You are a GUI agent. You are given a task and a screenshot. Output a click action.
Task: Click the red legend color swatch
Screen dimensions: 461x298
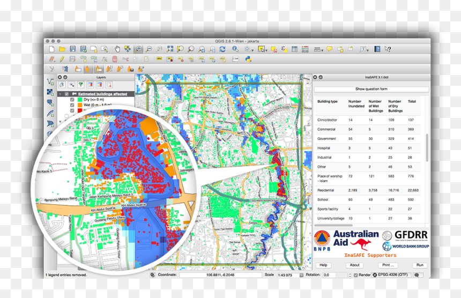click(80, 110)
